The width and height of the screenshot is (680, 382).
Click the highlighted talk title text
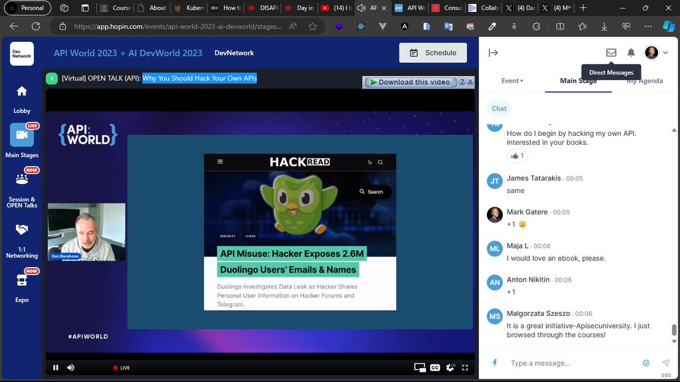(x=199, y=79)
